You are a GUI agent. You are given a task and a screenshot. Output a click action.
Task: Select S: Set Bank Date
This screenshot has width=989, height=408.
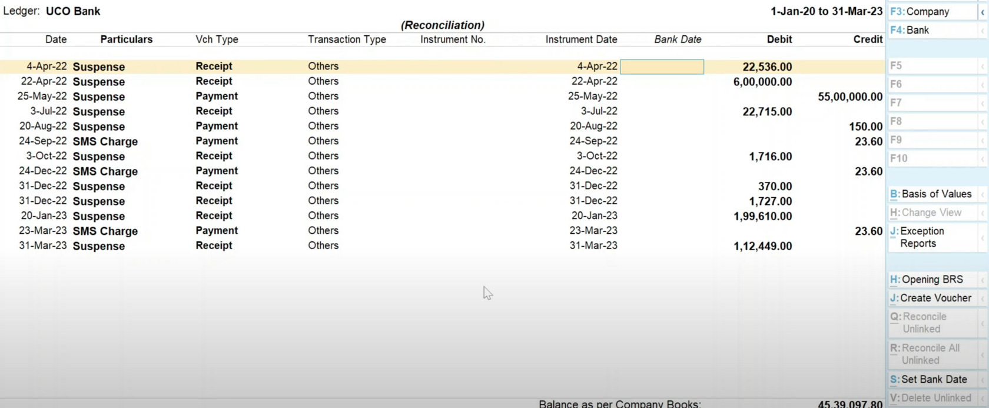coord(932,379)
